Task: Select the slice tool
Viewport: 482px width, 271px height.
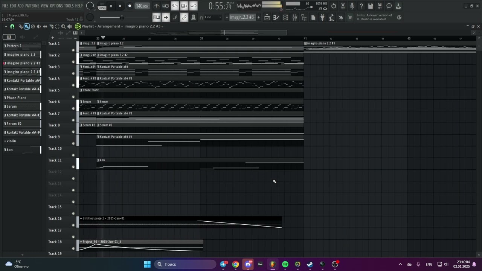Action: [51, 26]
